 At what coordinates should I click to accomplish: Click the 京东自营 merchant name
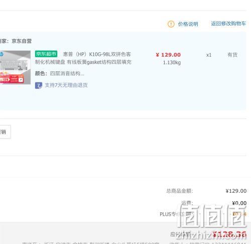tap(22, 41)
